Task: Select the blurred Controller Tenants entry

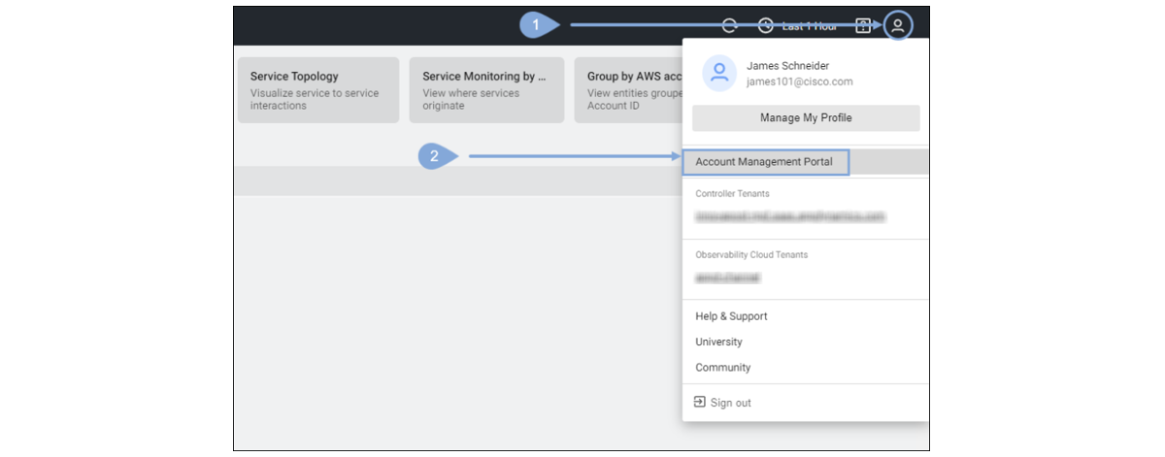Action: click(x=790, y=215)
